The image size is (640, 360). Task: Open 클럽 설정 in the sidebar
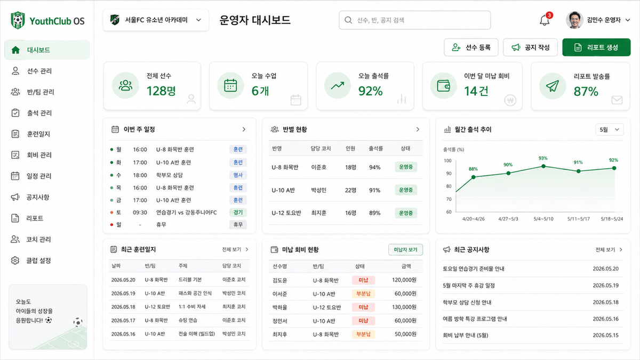(x=47, y=260)
